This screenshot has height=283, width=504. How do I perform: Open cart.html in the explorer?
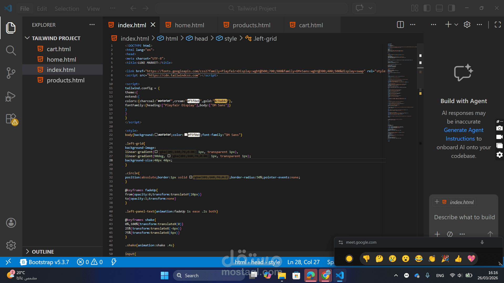(x=59, y=49)
